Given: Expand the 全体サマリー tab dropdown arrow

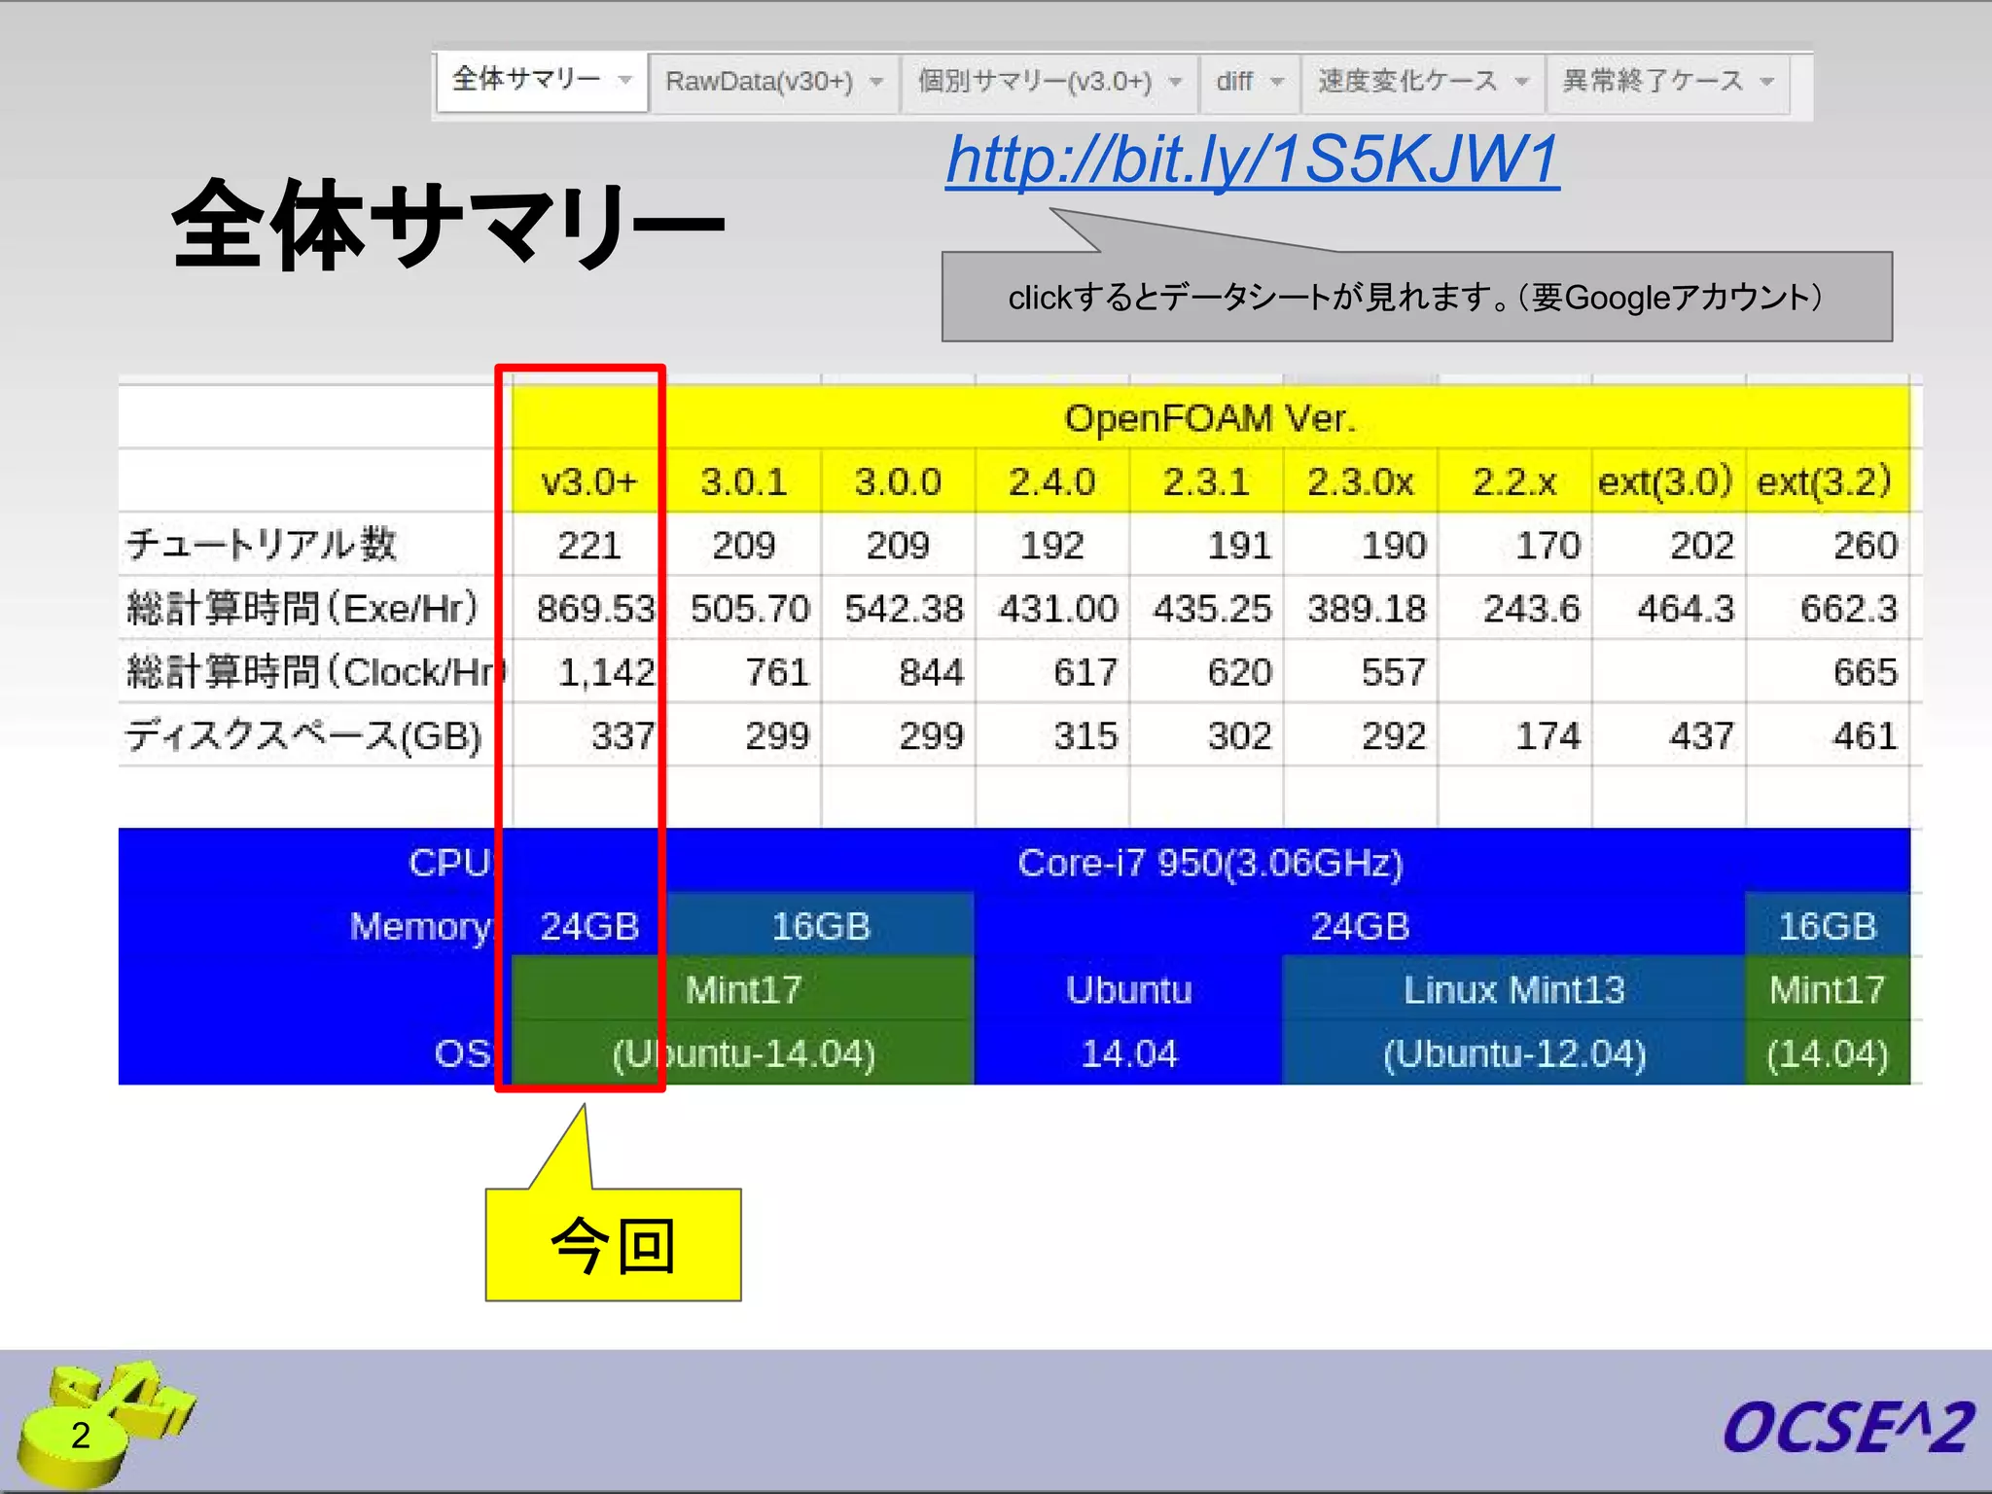Looking at the screenshot, I should [625, 81].
